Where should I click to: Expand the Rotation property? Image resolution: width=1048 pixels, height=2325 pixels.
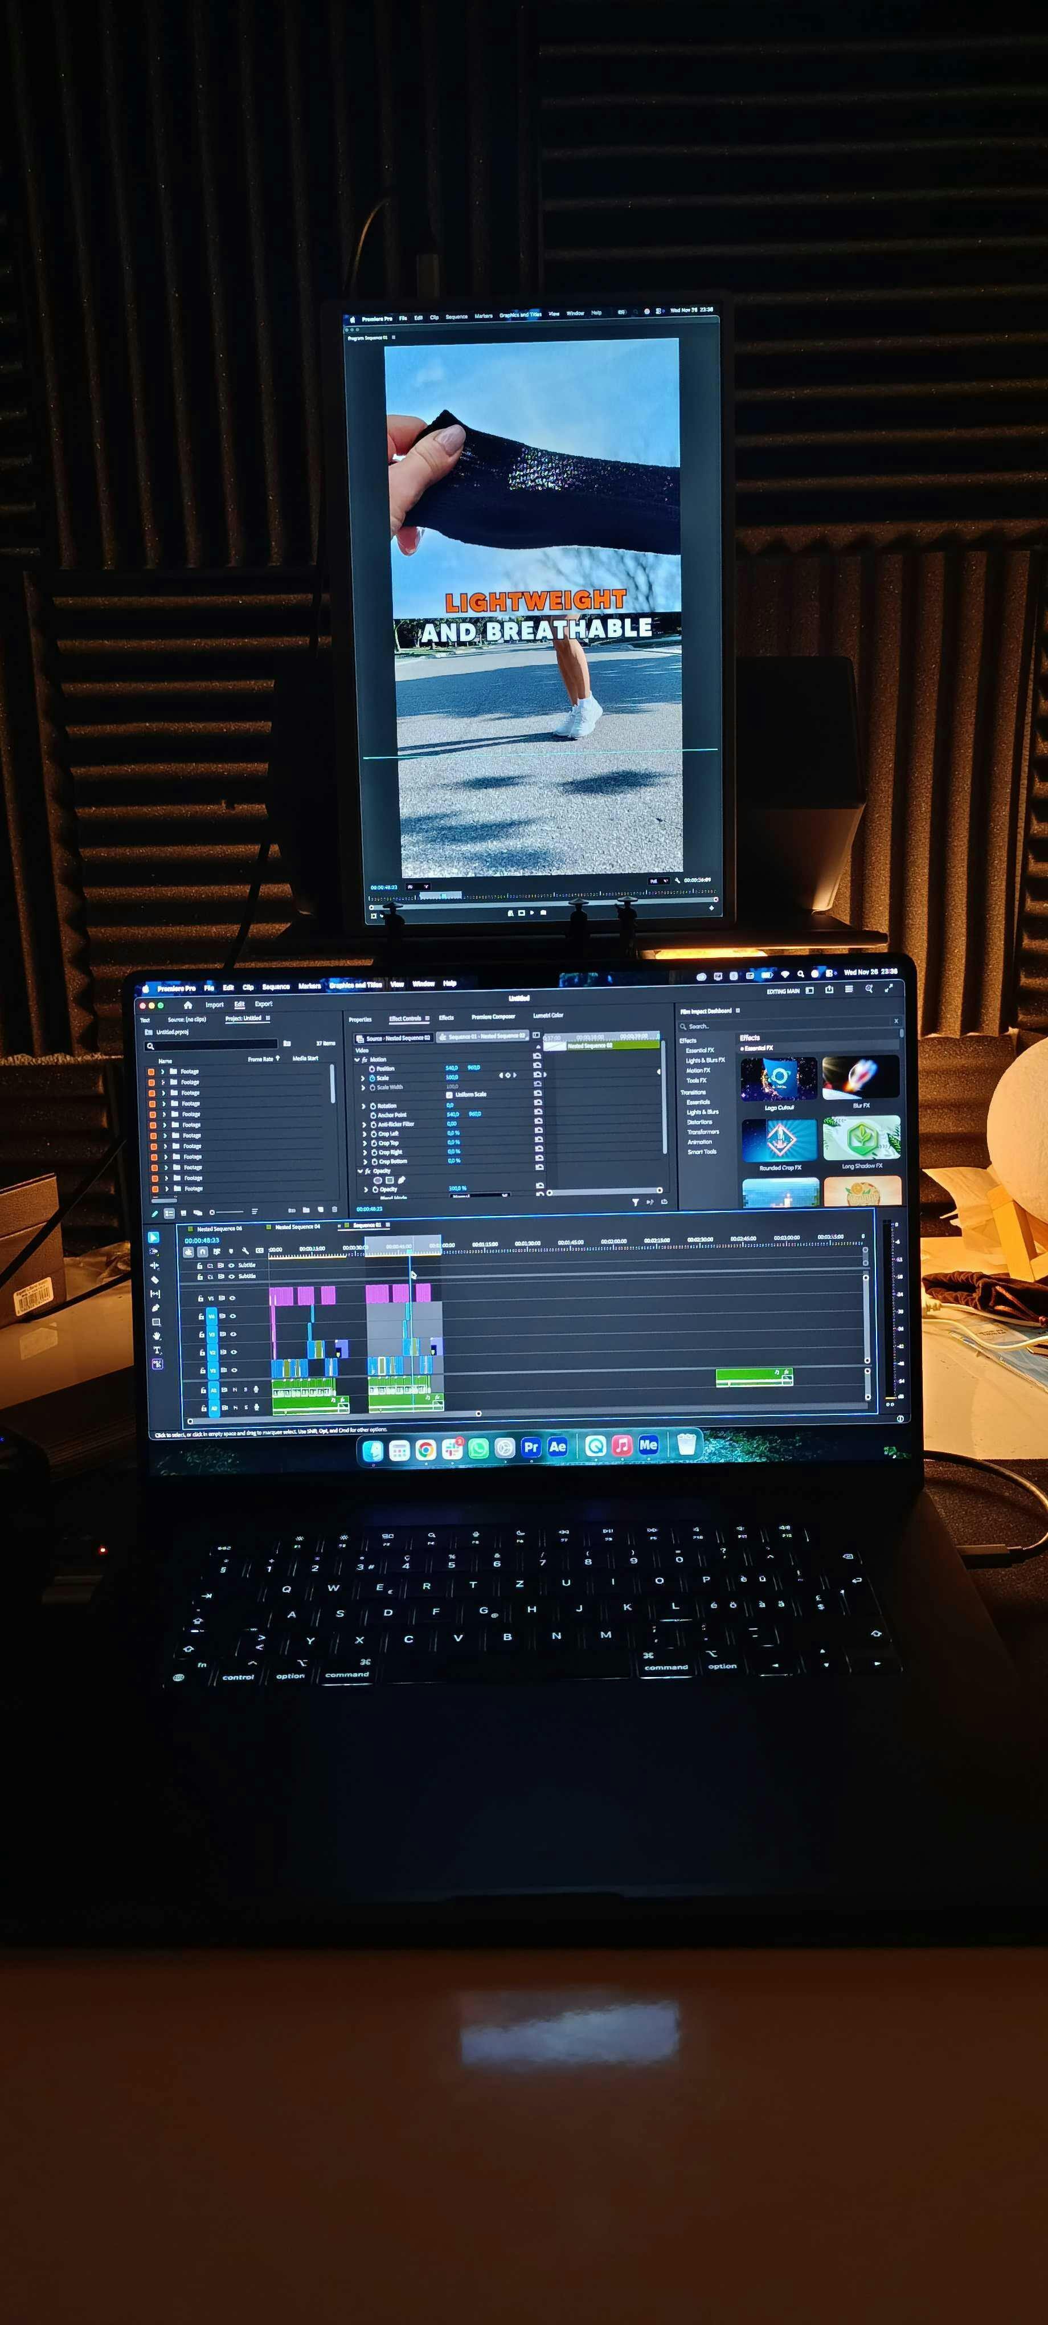pos(365,1106)
